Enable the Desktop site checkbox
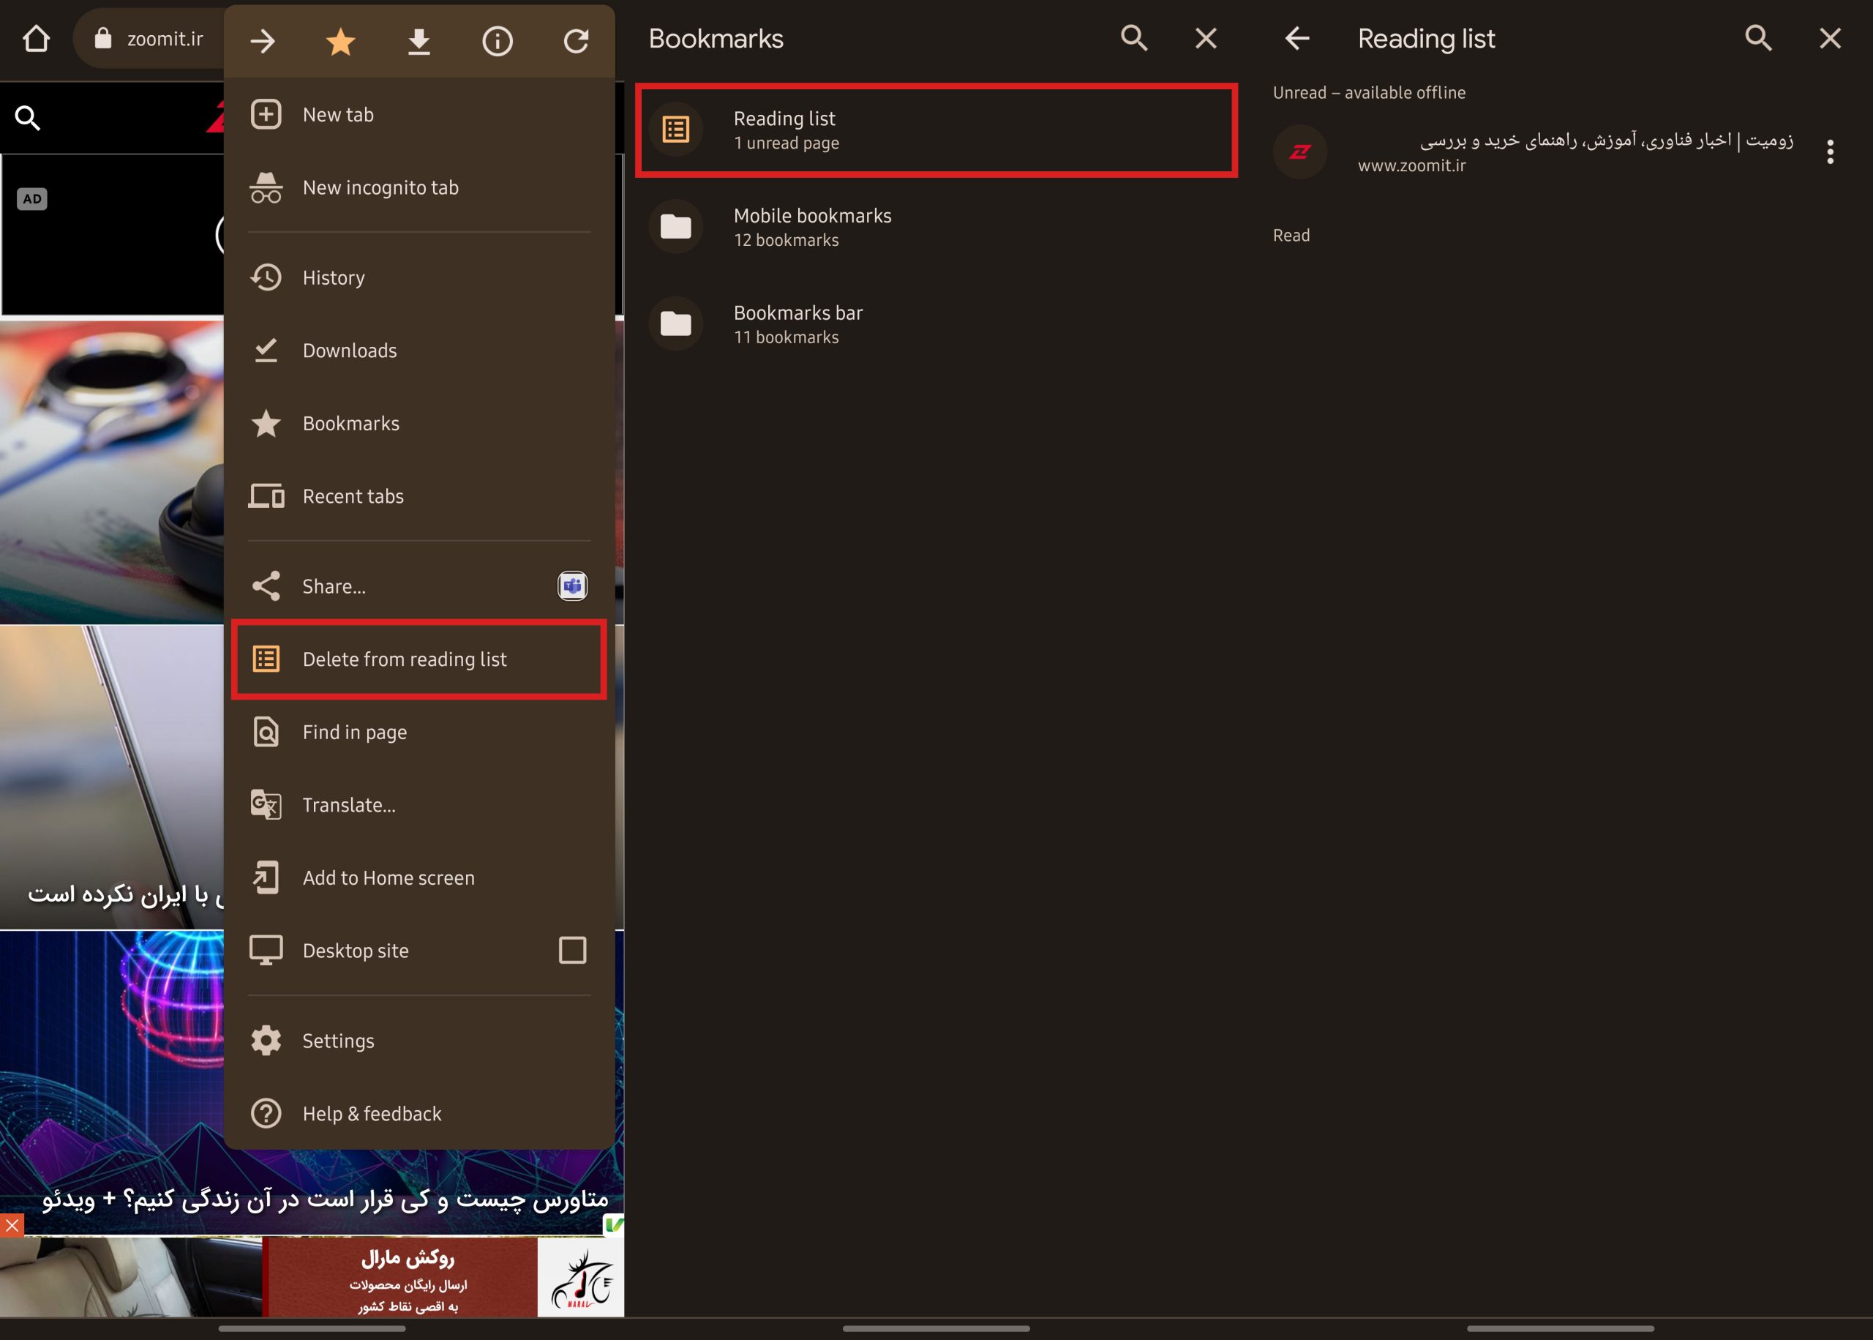Viewport: 1873px width, 1340px height. point(572,951)
